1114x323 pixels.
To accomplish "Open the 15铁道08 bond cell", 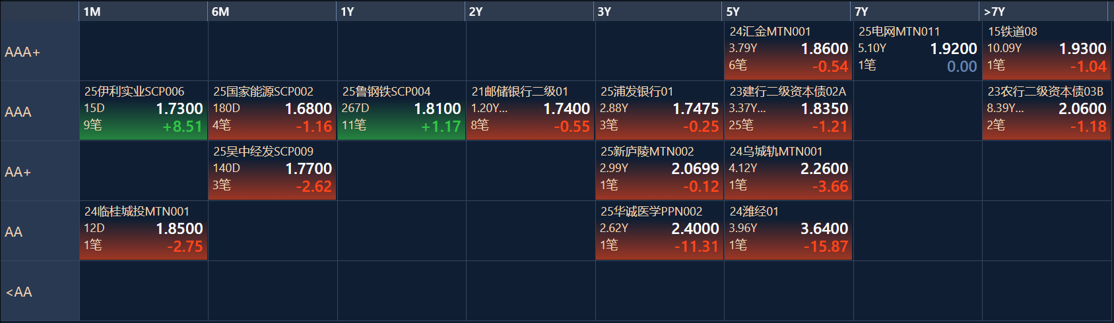I will coord(1047,51).
